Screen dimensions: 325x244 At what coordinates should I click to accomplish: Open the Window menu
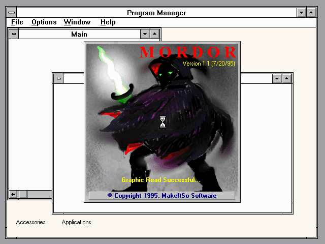(x=77, y=22)
